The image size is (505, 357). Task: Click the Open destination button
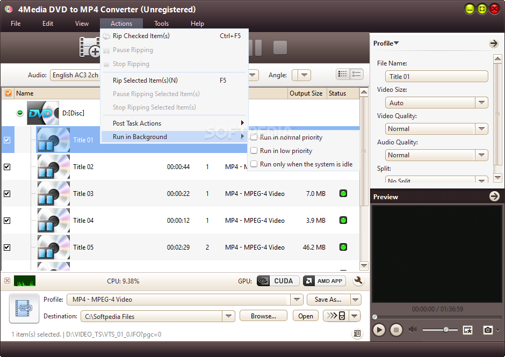pos(306,316)
